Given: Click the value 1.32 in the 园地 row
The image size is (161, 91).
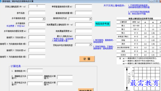Looking at the screenshot, I should 153,40.
